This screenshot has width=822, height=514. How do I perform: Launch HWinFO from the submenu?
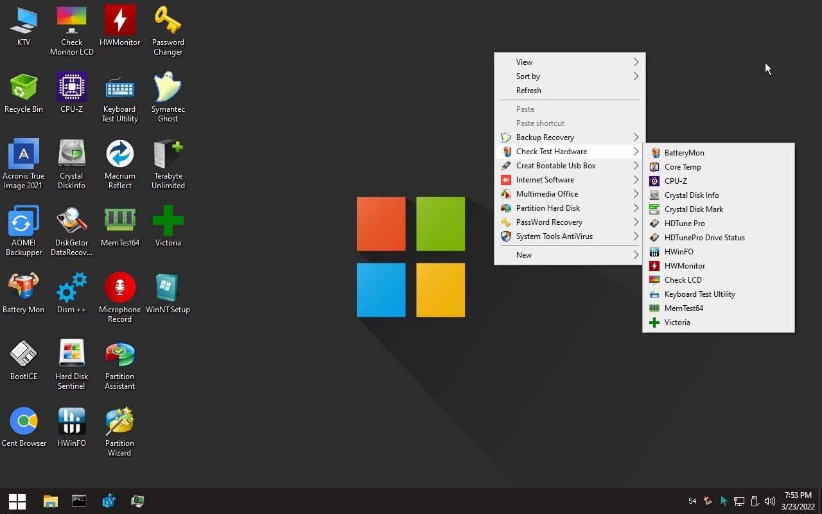719,252
